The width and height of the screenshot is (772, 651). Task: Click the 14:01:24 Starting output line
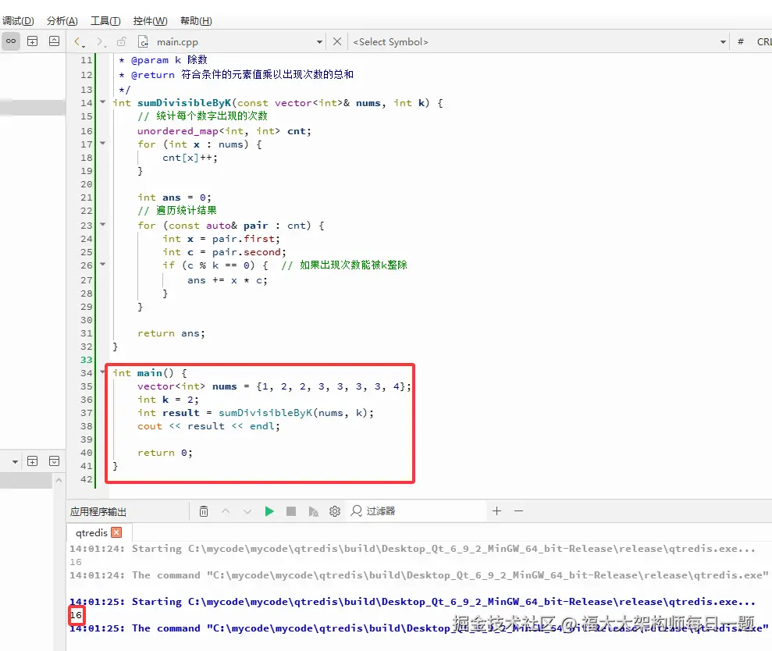point(412,549)
